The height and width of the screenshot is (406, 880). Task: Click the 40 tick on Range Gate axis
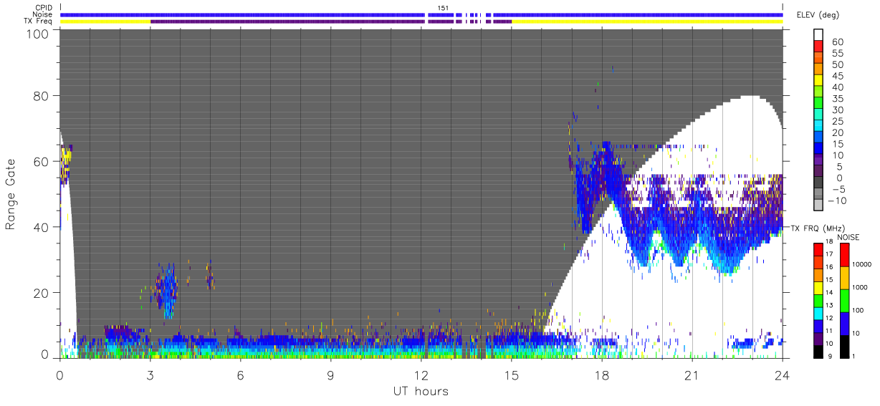tap(42, 228)
